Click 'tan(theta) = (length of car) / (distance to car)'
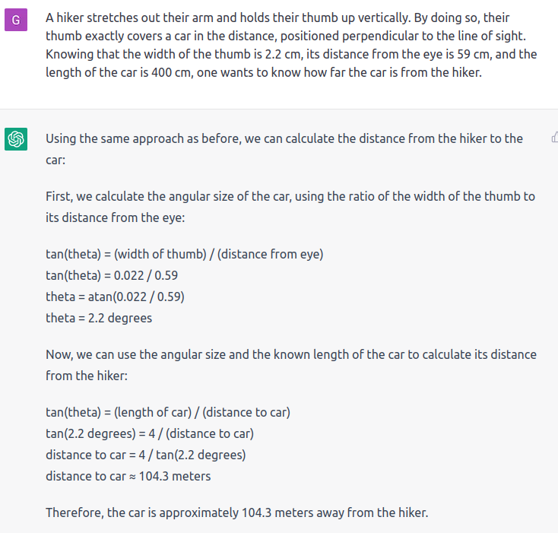The image size is (558, 533). point(168,412)
